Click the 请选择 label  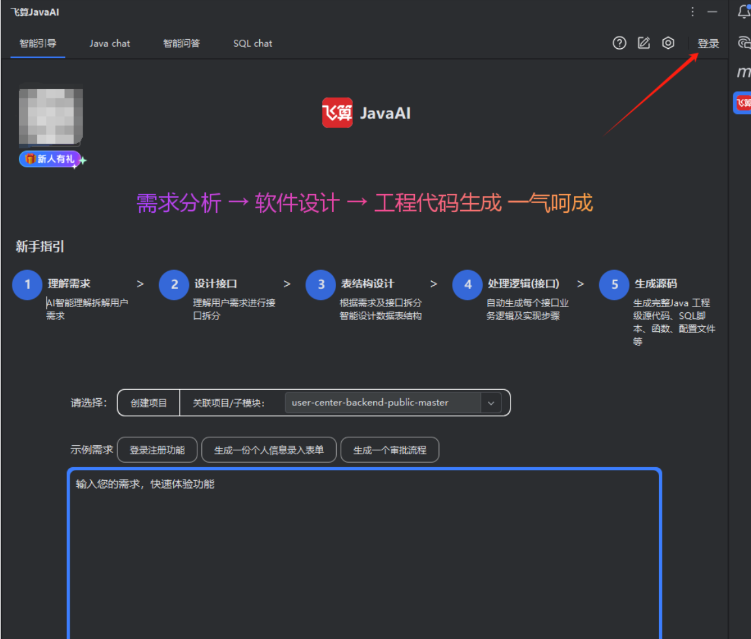89,403
